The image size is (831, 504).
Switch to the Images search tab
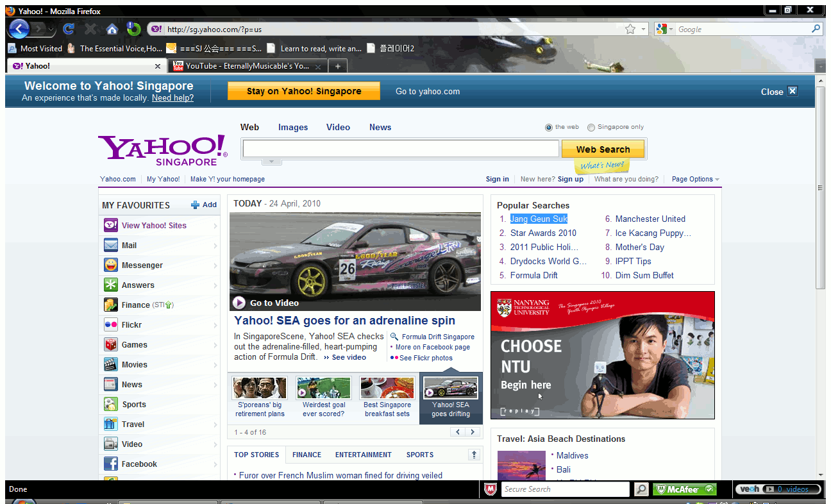click(293, 127)
